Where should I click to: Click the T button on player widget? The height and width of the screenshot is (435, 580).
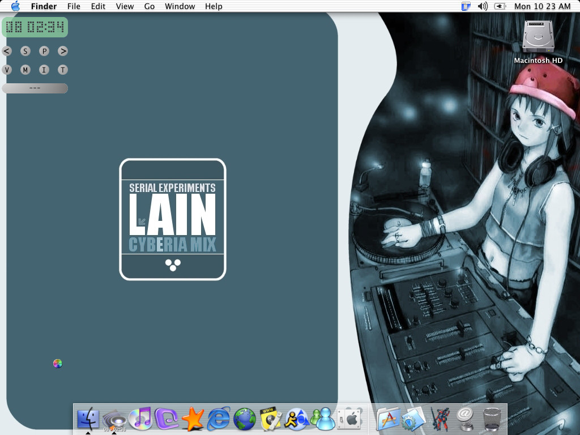[x=63, y=70]
